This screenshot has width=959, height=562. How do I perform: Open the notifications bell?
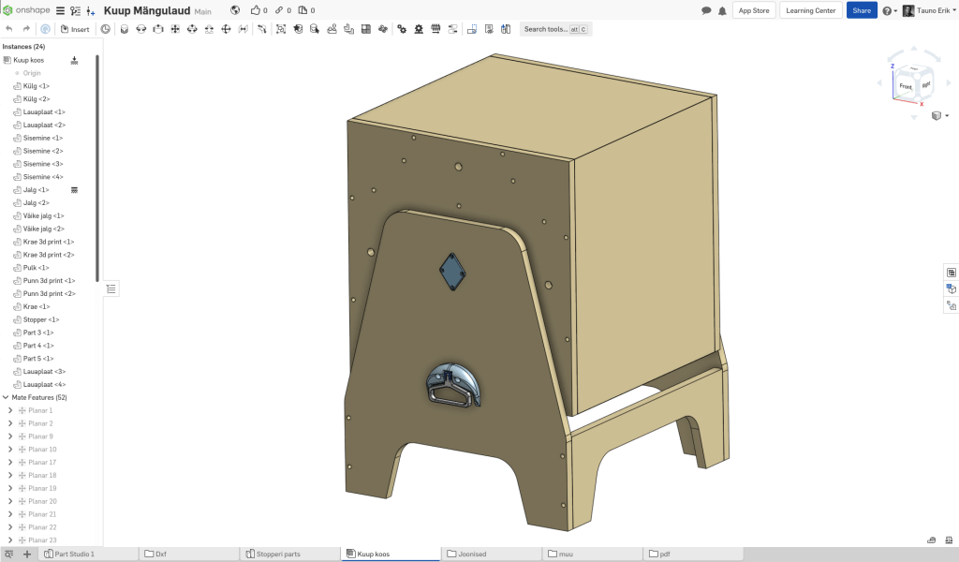(x=722, y=10)
